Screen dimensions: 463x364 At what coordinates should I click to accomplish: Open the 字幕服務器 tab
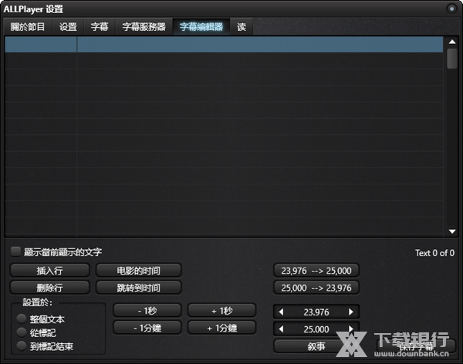click(144, 27)
